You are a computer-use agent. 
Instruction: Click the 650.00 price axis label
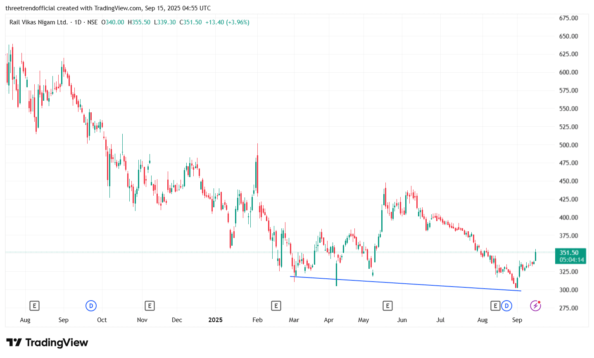[569, 36]
